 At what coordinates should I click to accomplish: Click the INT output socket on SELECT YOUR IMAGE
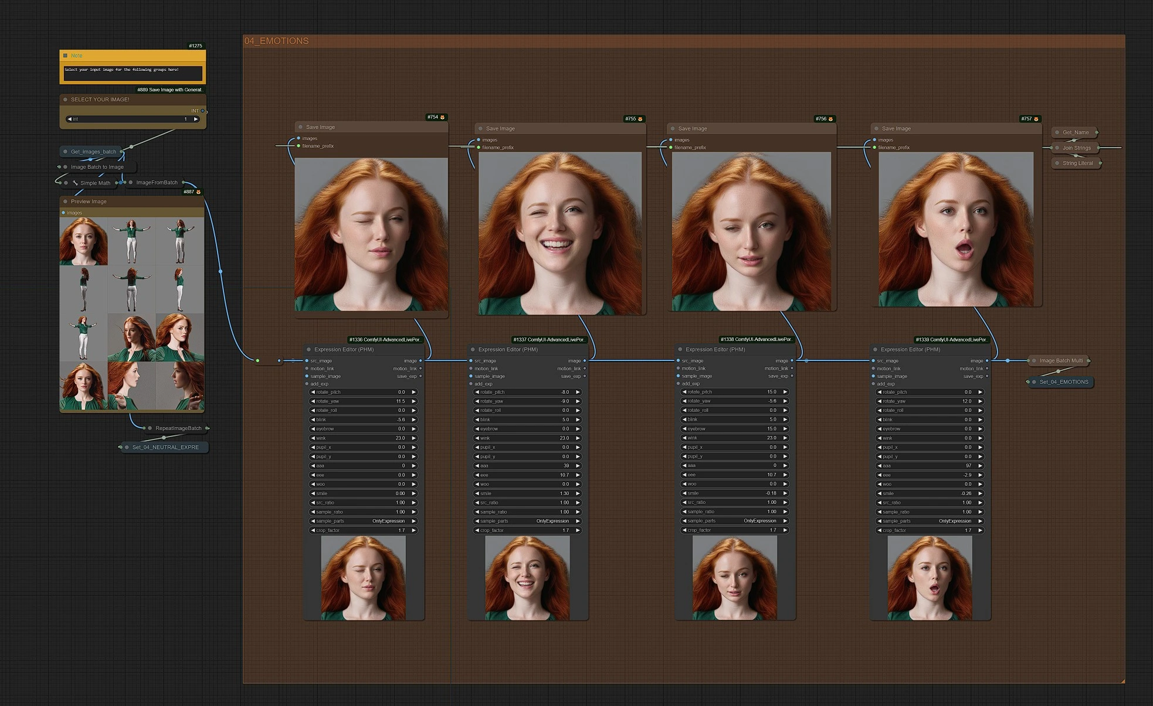point(203,111)
